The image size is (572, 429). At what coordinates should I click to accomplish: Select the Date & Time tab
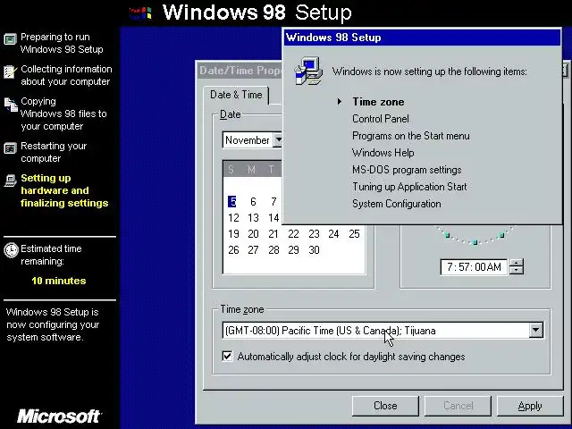pos(236,95)
